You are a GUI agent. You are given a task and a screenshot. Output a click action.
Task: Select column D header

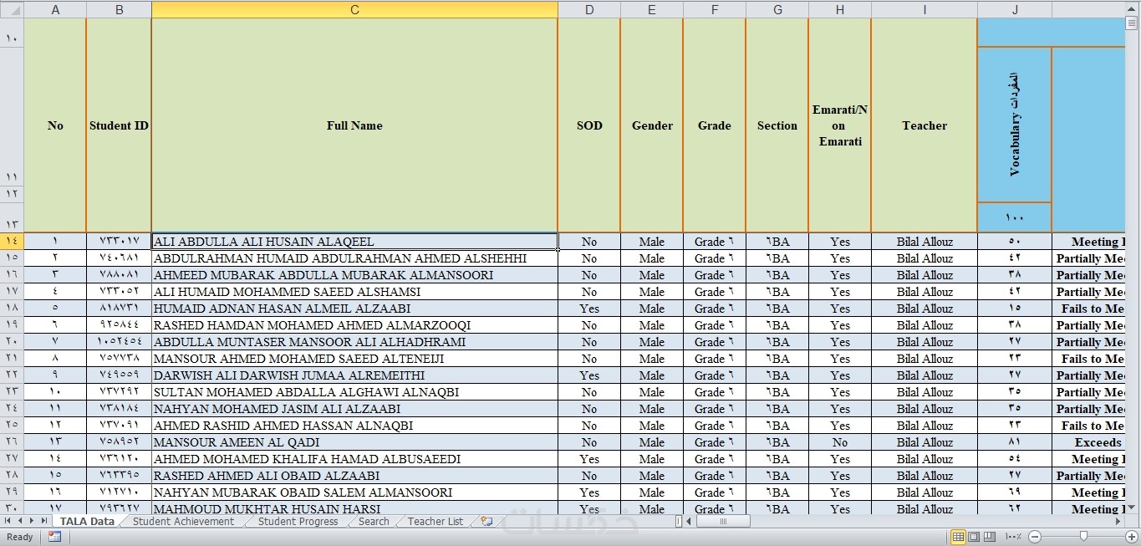pyautogui.click(x=589, y=9)
